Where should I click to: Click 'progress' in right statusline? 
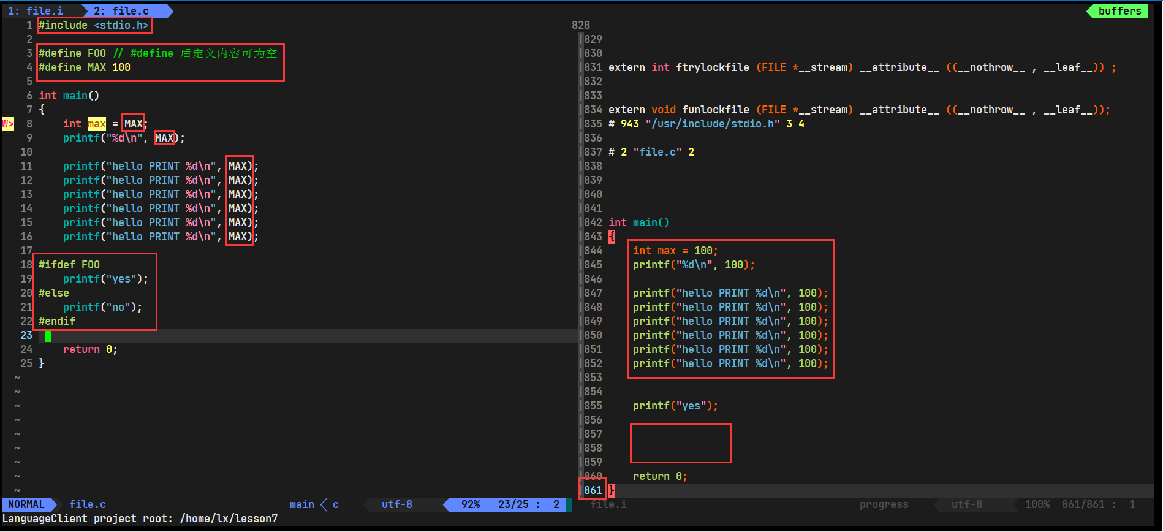(x=884, y=504)
